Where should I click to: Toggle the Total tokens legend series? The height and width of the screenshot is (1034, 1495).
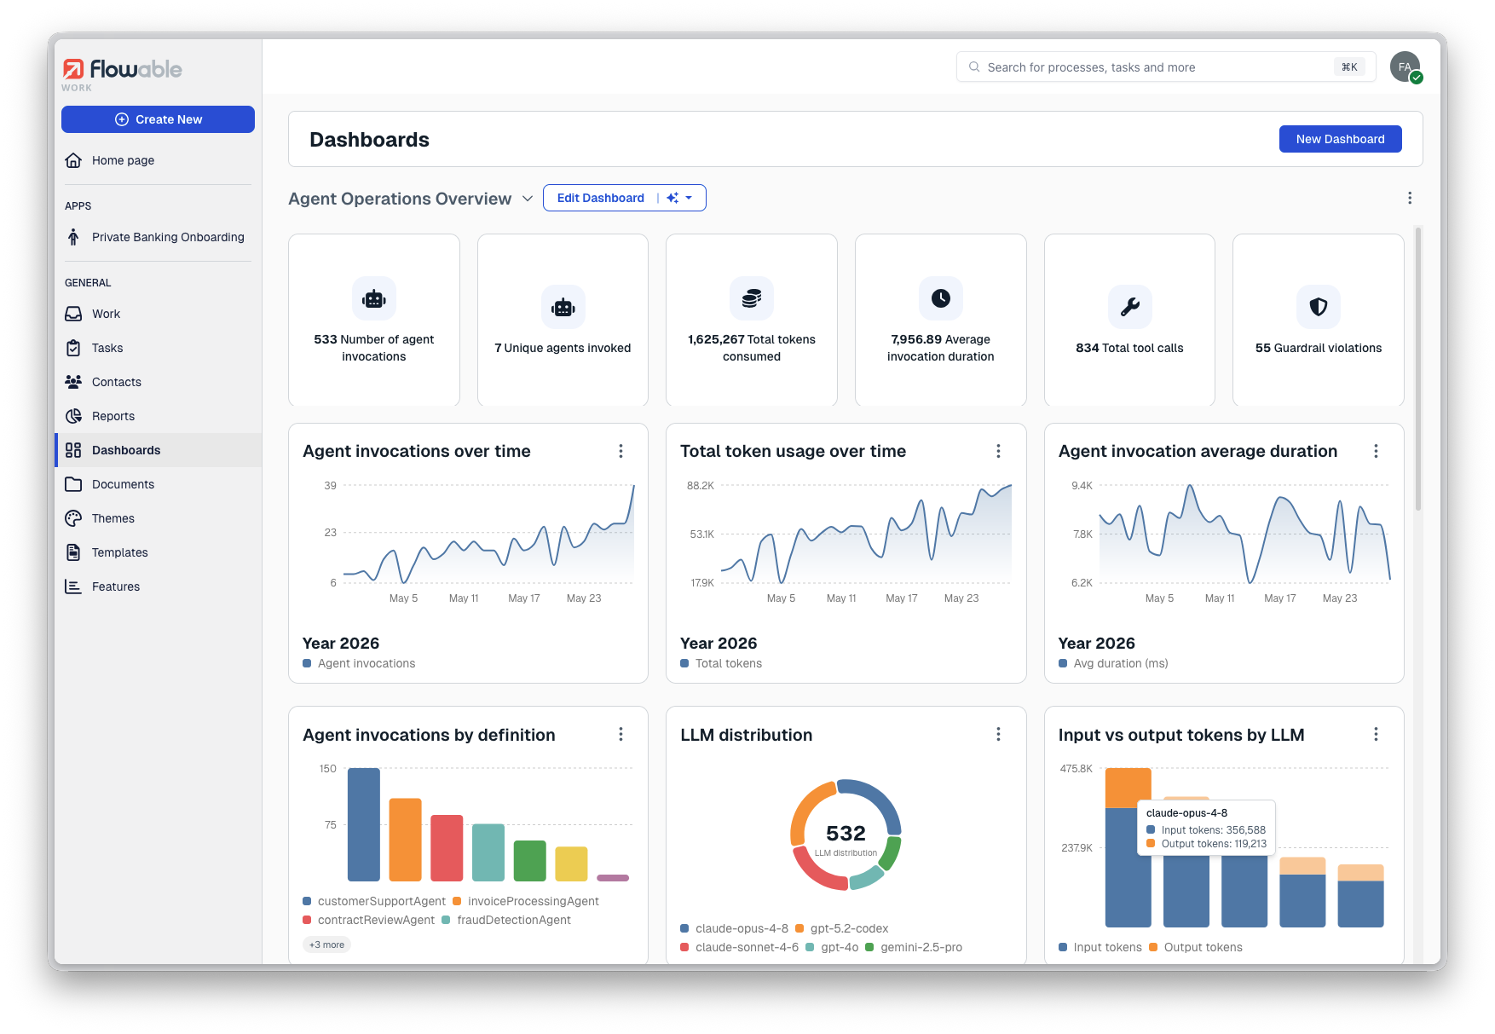721,663
